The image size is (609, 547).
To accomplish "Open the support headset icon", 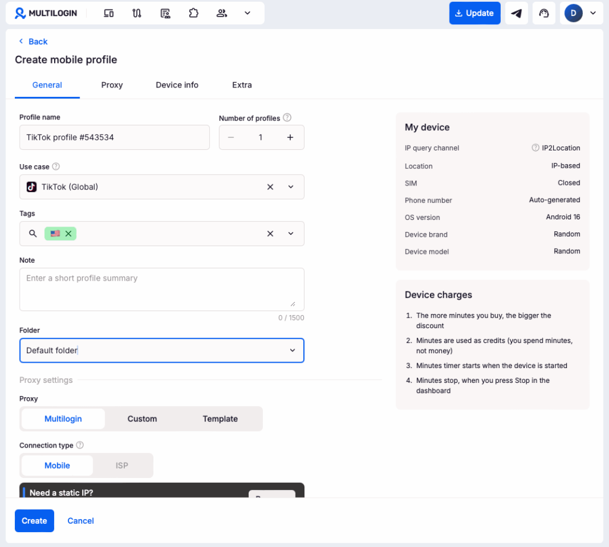I will 544,13.
